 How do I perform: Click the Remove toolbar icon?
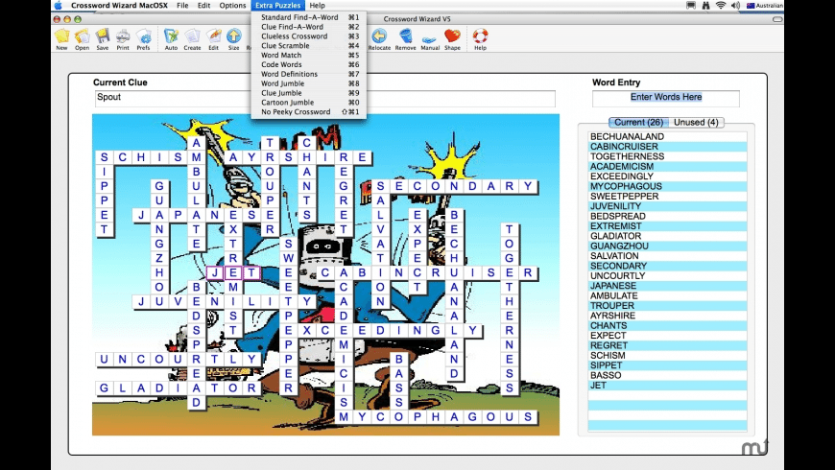coord(405,39)
